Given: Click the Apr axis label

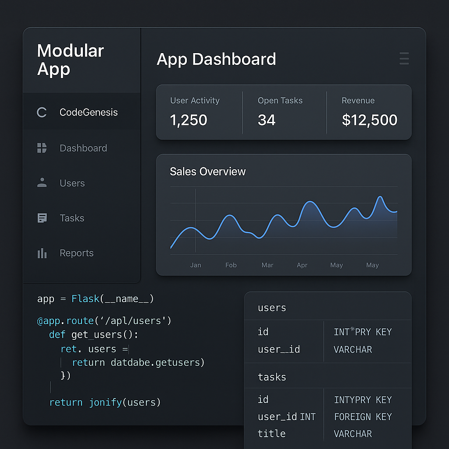Looking at the screenshot, I should click(302, 265).
